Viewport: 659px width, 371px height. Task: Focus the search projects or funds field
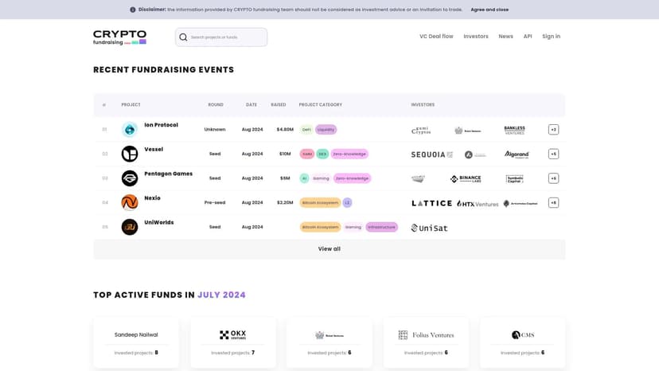coord(221,37)
